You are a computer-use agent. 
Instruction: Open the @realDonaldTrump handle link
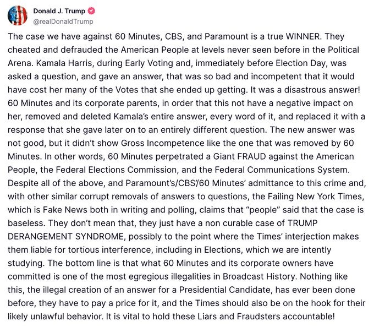pyautogui.click(x=63, y=21)
